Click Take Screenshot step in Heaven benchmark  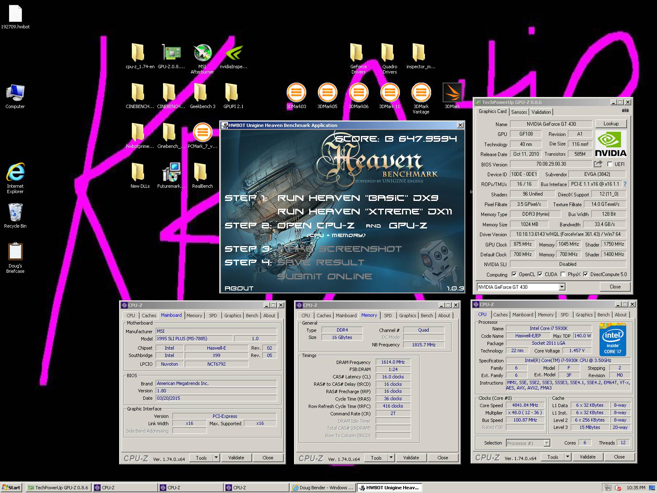coord(340,249)
